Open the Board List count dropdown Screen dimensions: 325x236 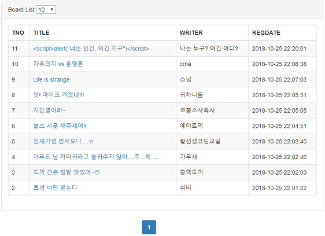[x=46, y=9]
